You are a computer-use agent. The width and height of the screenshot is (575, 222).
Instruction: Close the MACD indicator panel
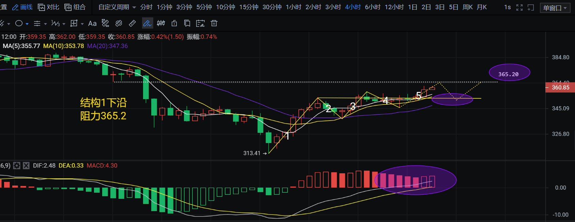(x=26, y=166)
